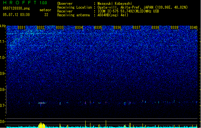Screen dimensions: 201x128
Task: Click the Receiving antenna label
Action: (73, 15)
